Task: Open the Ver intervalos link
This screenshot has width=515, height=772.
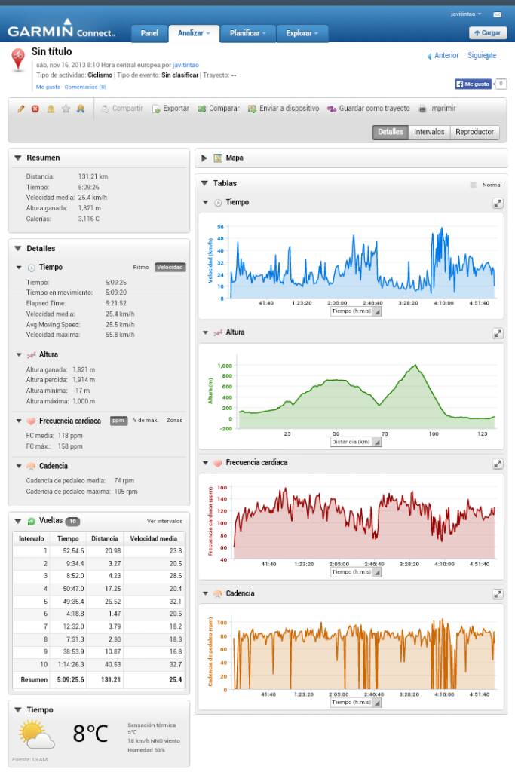Action: click(x=164, y=521)
